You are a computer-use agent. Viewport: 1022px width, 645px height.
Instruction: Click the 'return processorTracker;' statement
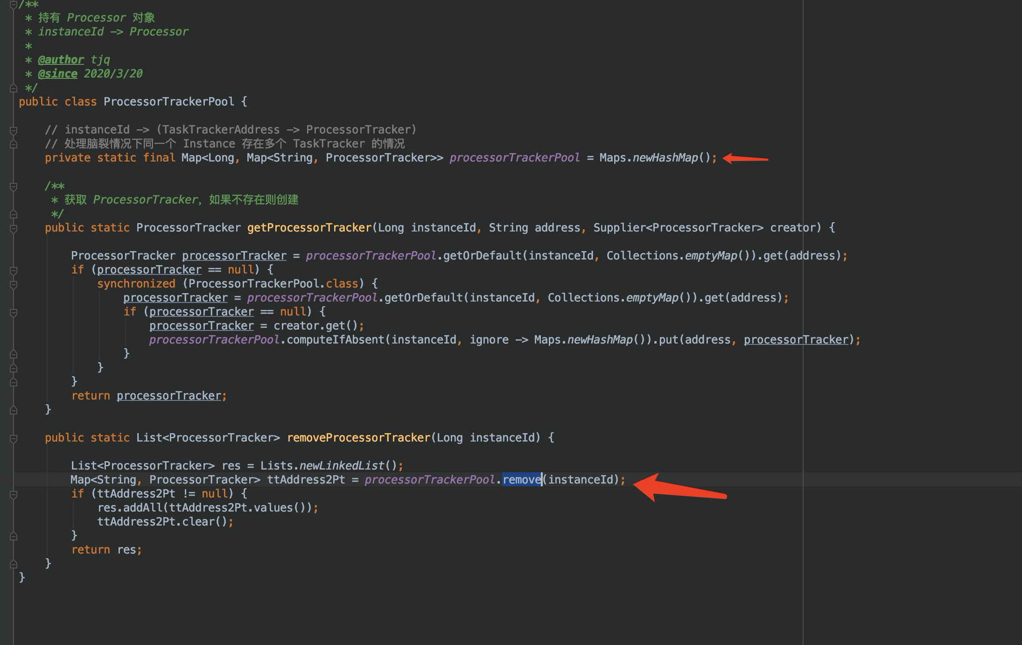149,396
